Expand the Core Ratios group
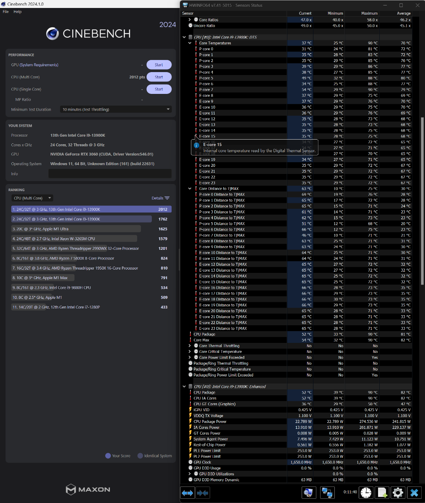This screenshot has height=503, width=425. [190, 20]
